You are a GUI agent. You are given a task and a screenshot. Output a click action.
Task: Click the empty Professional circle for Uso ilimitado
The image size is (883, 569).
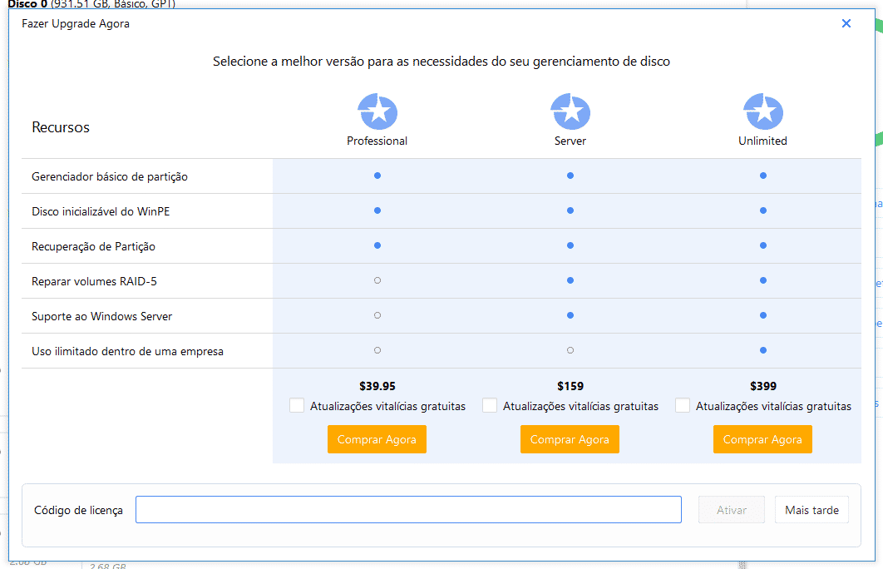pos(377,350)
